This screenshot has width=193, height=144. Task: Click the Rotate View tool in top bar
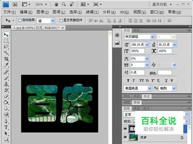[72, 5]
